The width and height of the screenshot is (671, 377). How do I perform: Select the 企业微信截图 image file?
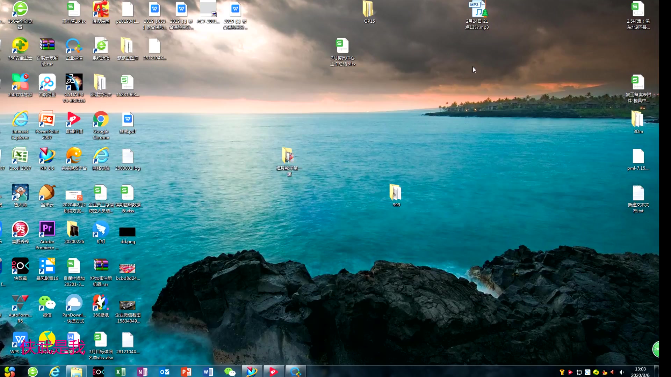pyautogui.click(x=128, y=311)
